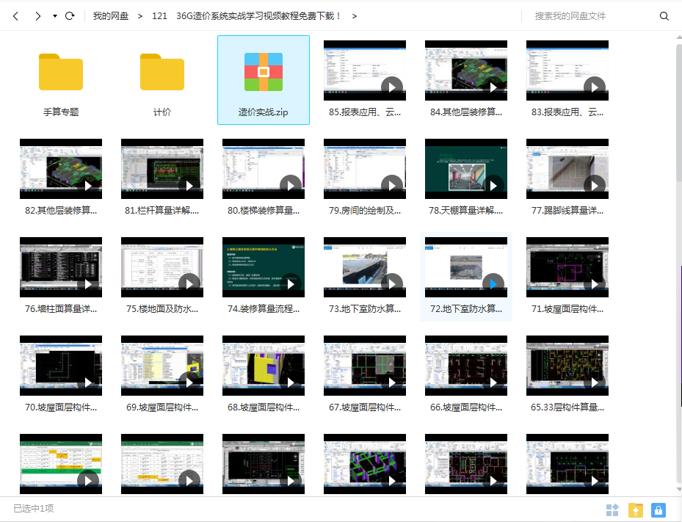Play video 81.栏杆算量详解...
This screenshot has width=682, height=522.
click(x=189, y=186)
